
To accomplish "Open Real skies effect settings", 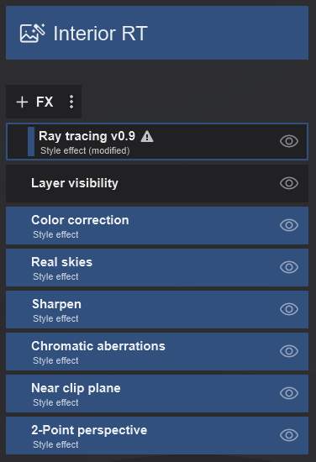I will tap(157, 267).
